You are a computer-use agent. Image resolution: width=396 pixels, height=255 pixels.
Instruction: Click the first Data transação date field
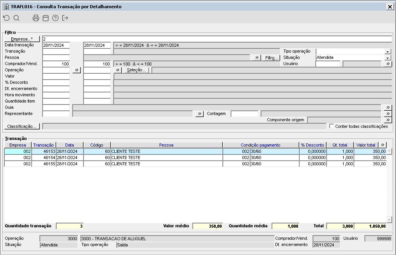point(56,45)
